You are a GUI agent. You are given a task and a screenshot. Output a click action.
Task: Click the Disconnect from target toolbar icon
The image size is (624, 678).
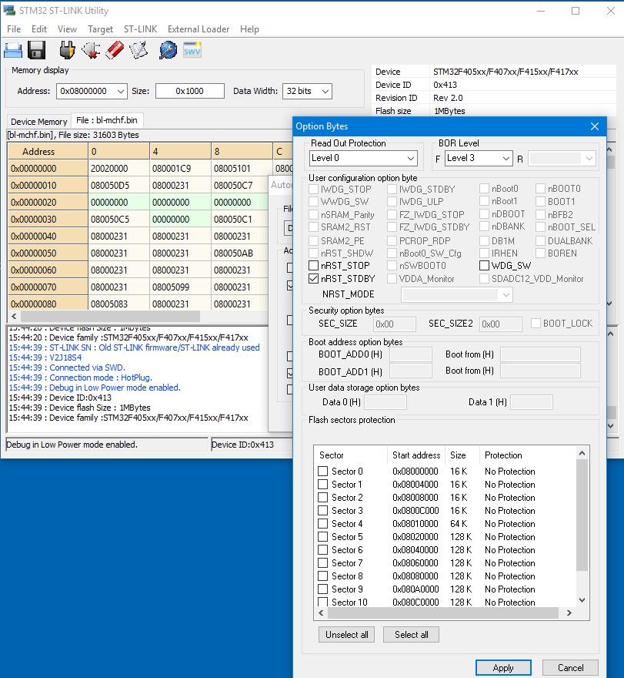tap(91, 51)
